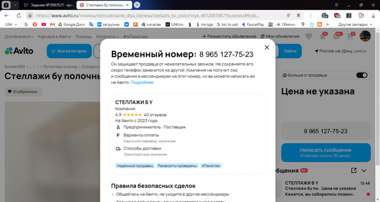
Task: Open notifications via the bell icon
Action: tap(323, 36)
